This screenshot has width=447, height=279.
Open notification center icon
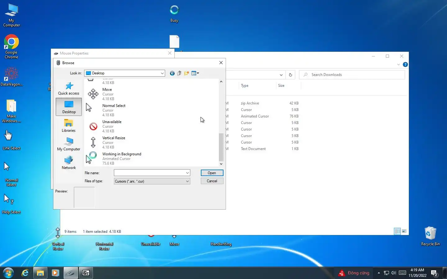click(x=435, y=273)
